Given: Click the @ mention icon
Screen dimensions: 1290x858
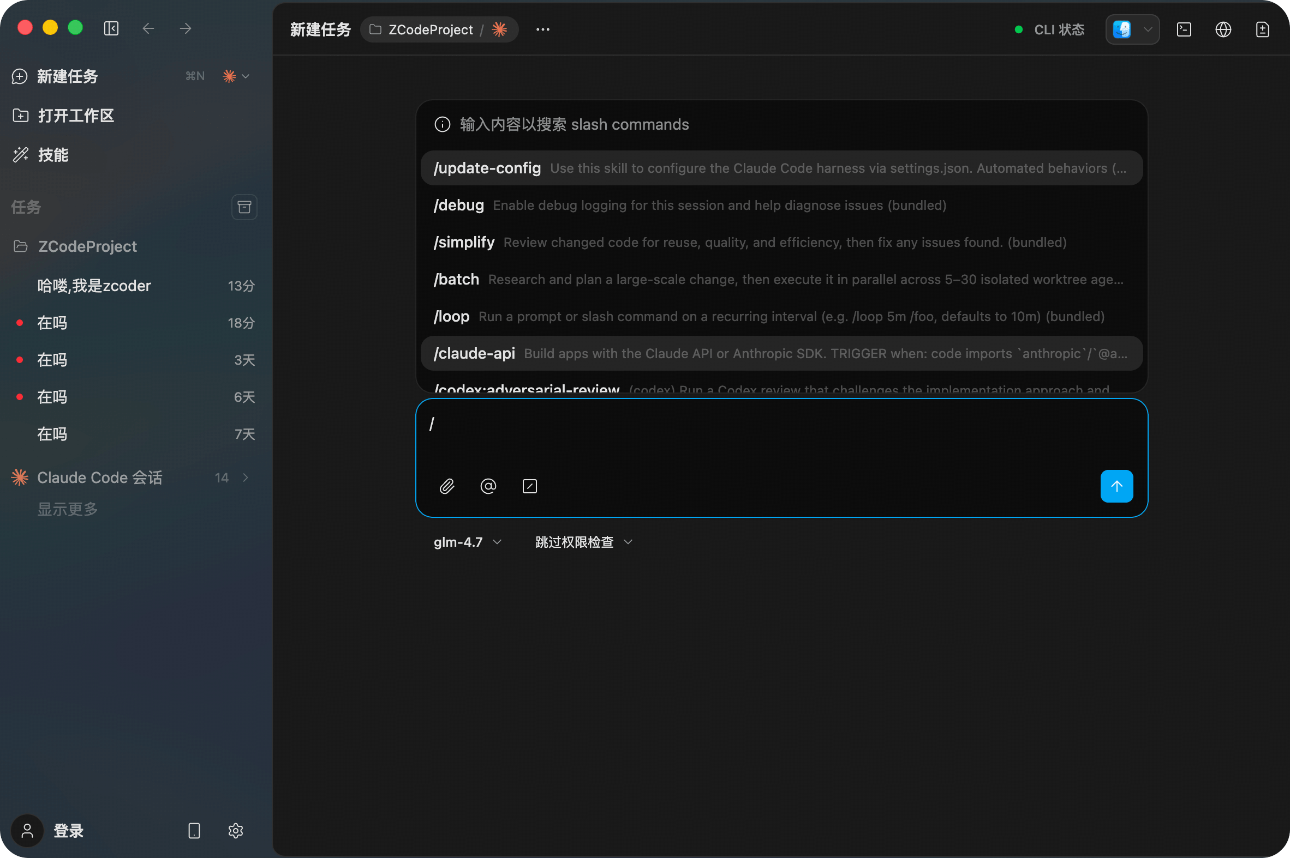Looking at the screenshot, I should tap(488, 486).
